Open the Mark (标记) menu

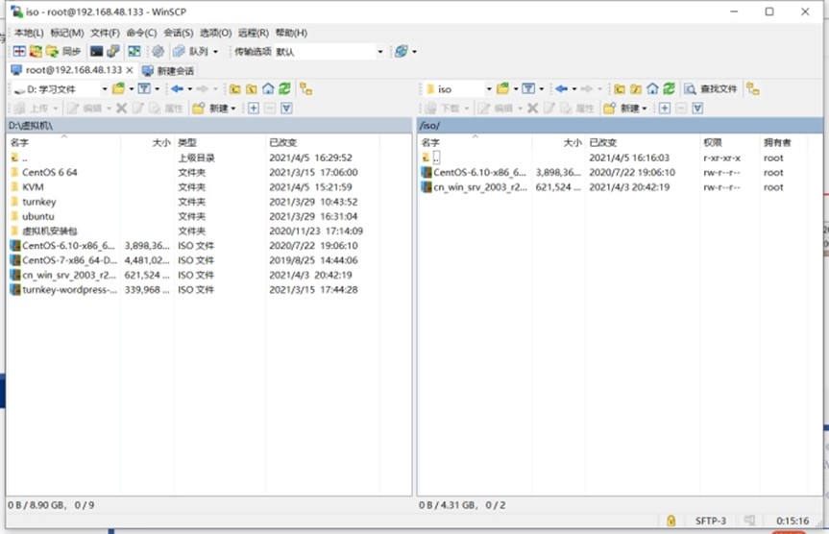[67, 33]
